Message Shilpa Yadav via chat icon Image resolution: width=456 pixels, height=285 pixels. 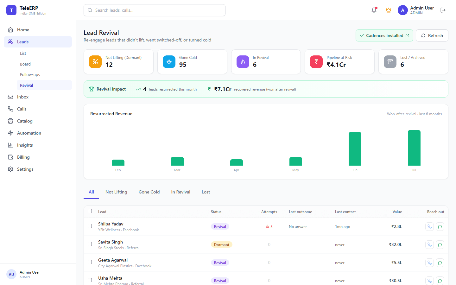pos(440,226)
